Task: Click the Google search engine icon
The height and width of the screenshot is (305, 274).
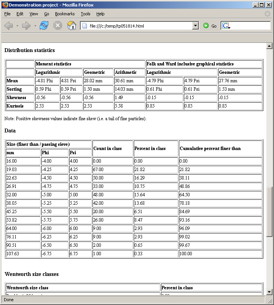Action: point(226,26)
